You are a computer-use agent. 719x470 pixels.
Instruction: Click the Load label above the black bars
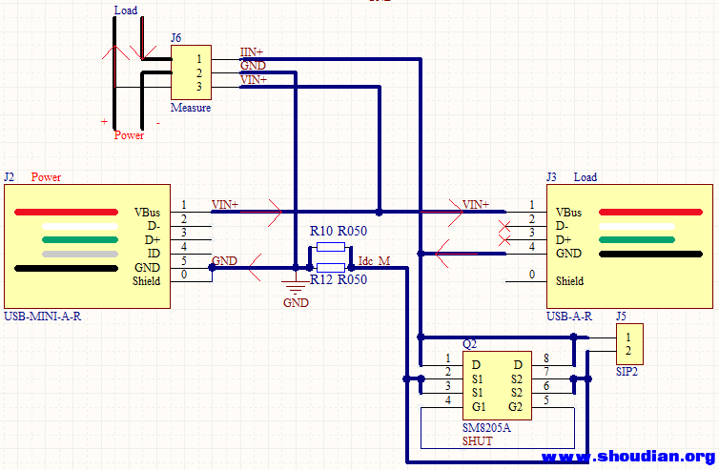(x=126, y=10)
